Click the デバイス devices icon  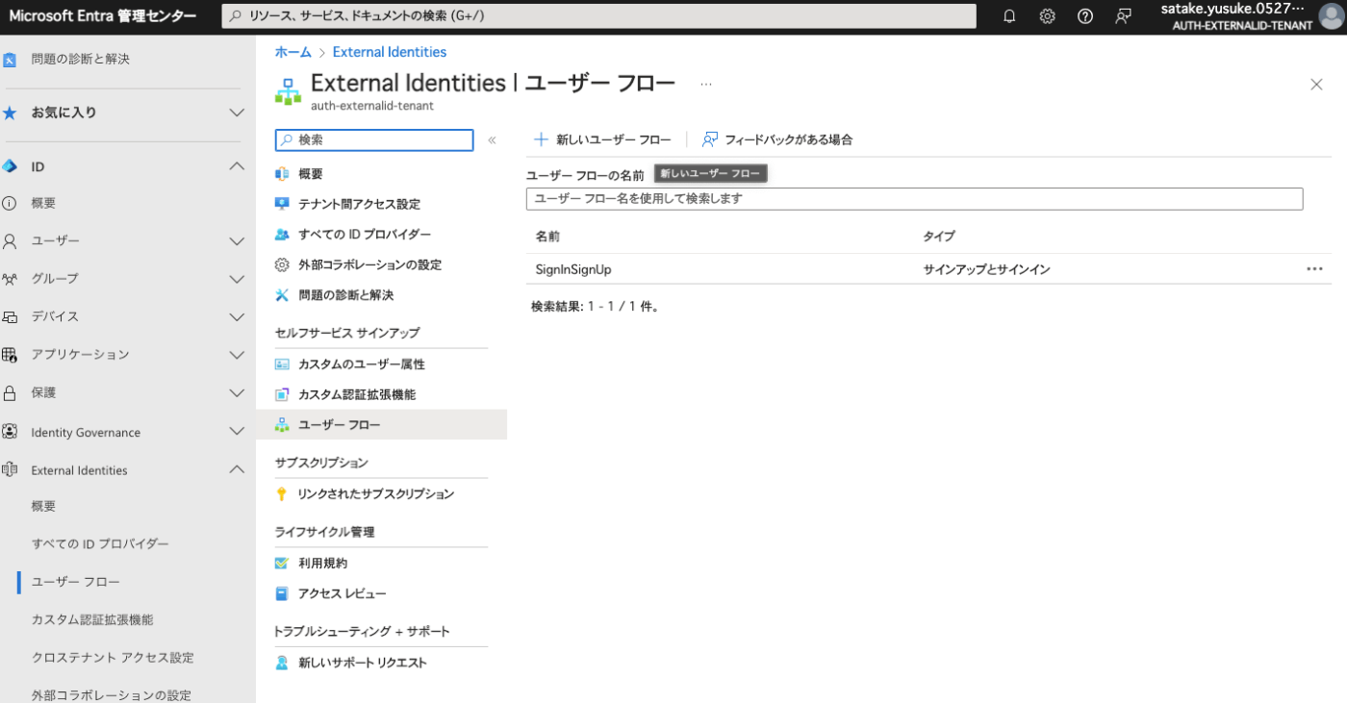pos(10,316)
